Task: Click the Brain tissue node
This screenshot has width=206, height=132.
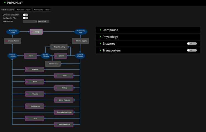Action: pos(64,75)
